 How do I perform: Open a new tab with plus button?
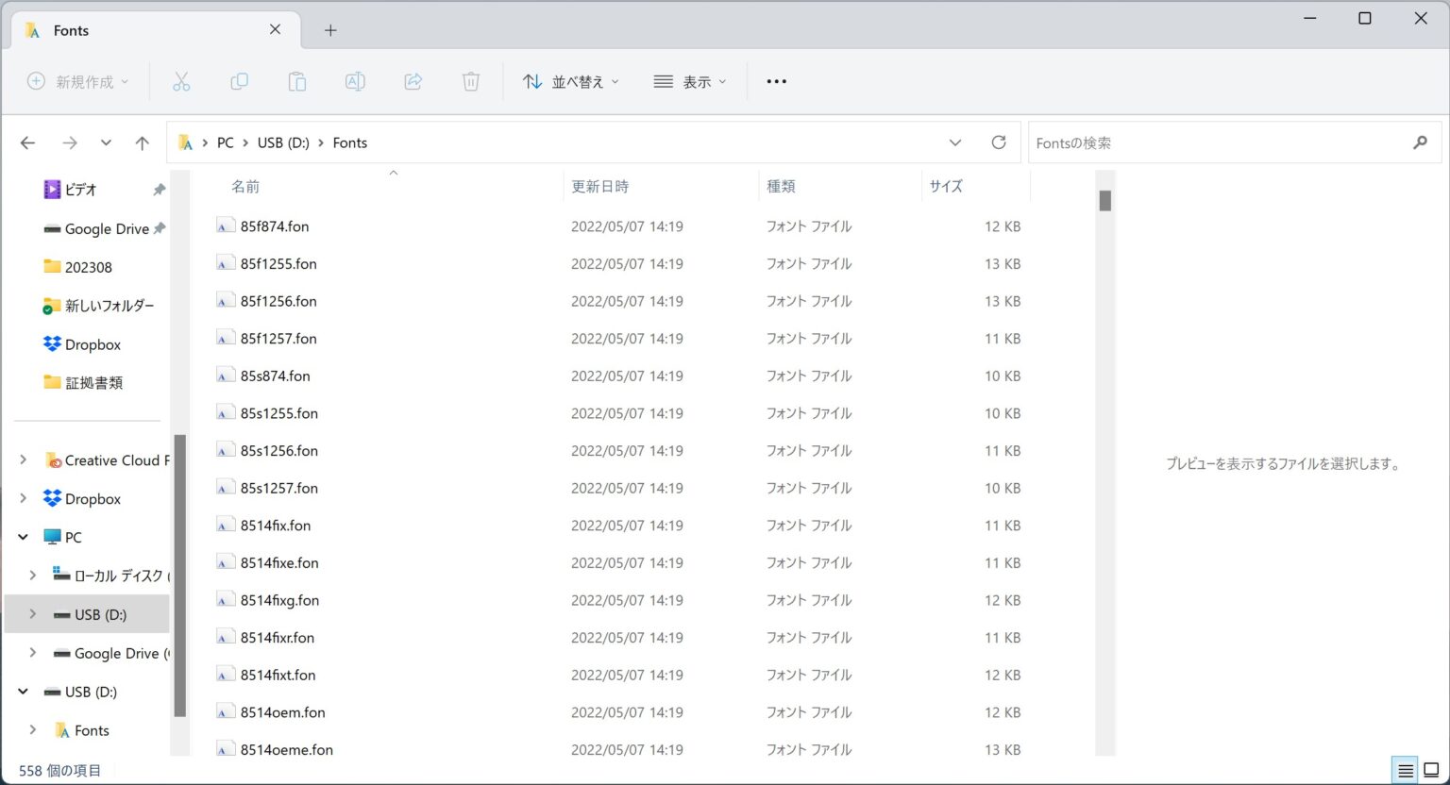(x=330, y=30)
